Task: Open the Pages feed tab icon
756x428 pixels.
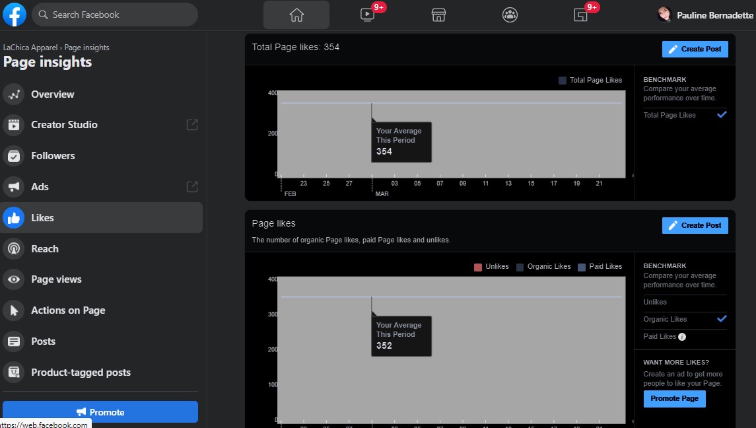Action: pos(580,15)
